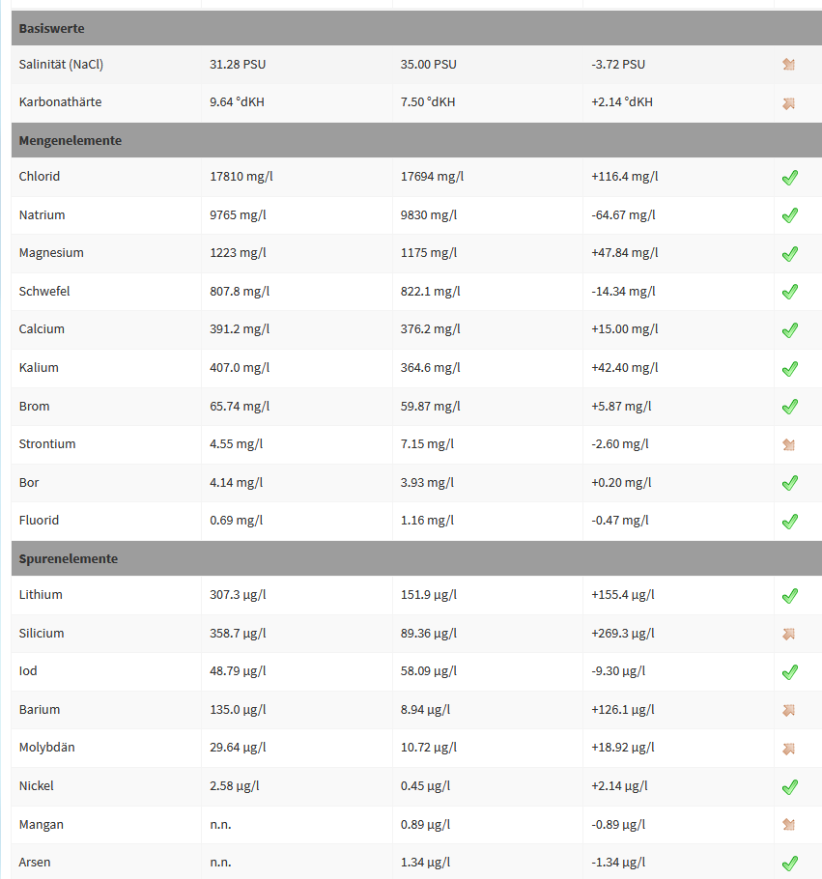Click the green checkmark in Magnesium row
Screen dimensions: 822x879
pos(789,254)
